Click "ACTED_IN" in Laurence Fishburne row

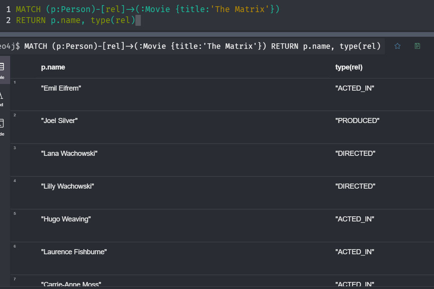(x=354, y=252)
